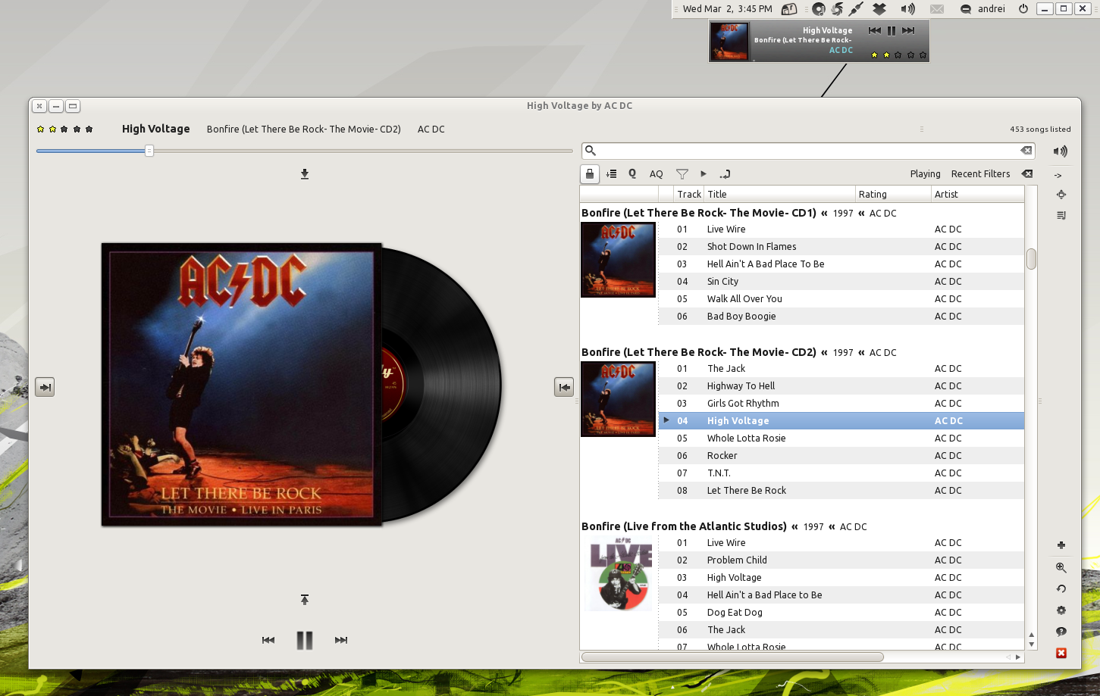
Task: Click the power icon in top panel
Action: (x=1023, y=9)
